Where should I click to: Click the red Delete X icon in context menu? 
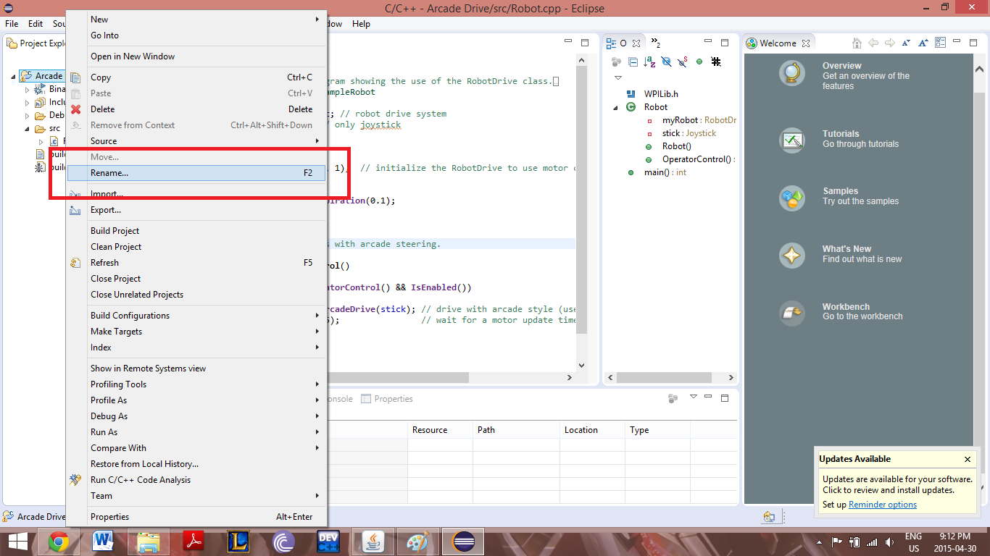point(75,109)
